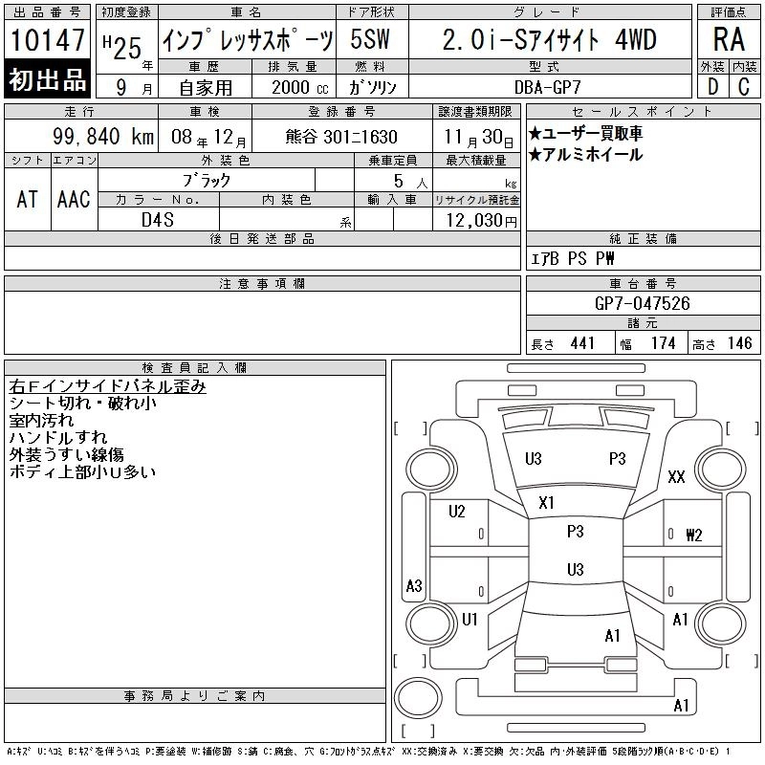Click displacement value 2000 cc
The height and width of the screenshot is (765, 765).
pos(300,87)
